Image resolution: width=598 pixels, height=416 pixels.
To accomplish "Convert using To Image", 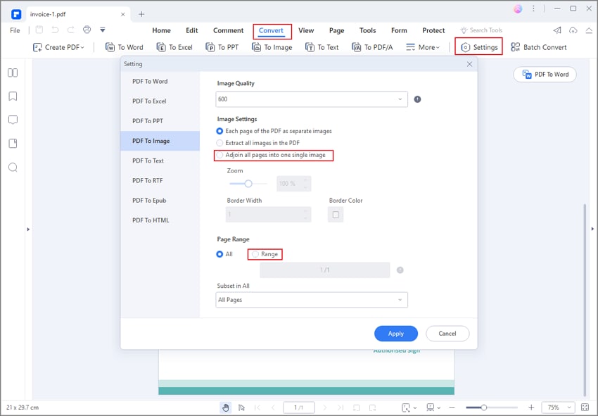I will (x=272, y=47).
